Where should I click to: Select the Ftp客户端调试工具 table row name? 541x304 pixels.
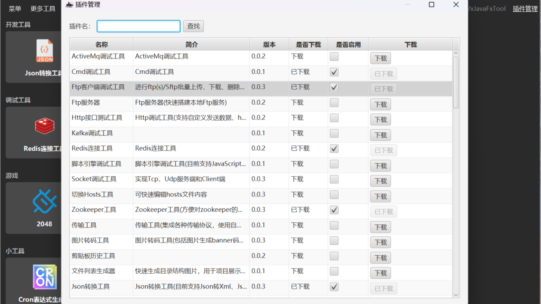98,87
